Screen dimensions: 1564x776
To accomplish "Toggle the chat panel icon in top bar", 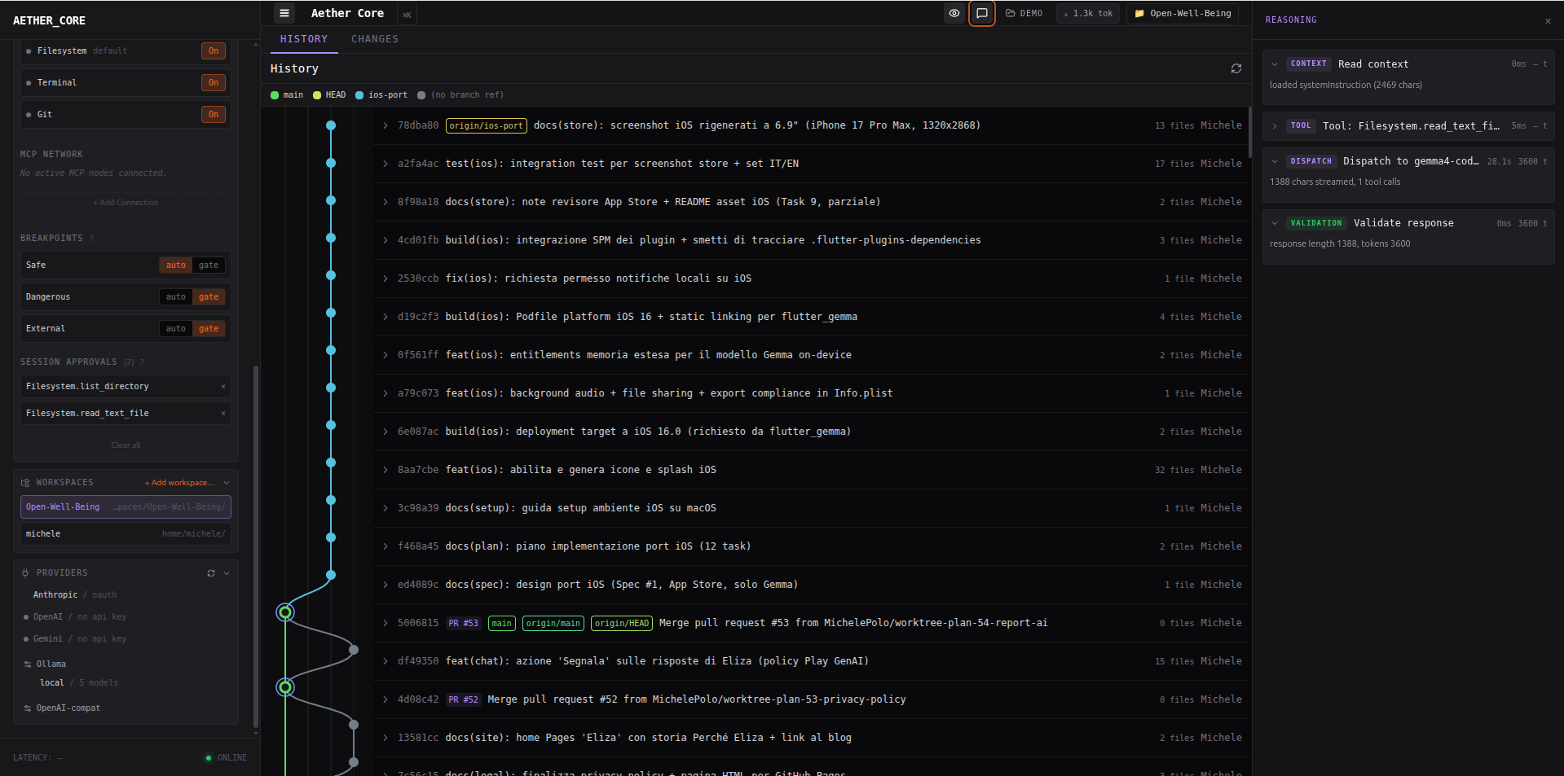I will pos(982,13).
